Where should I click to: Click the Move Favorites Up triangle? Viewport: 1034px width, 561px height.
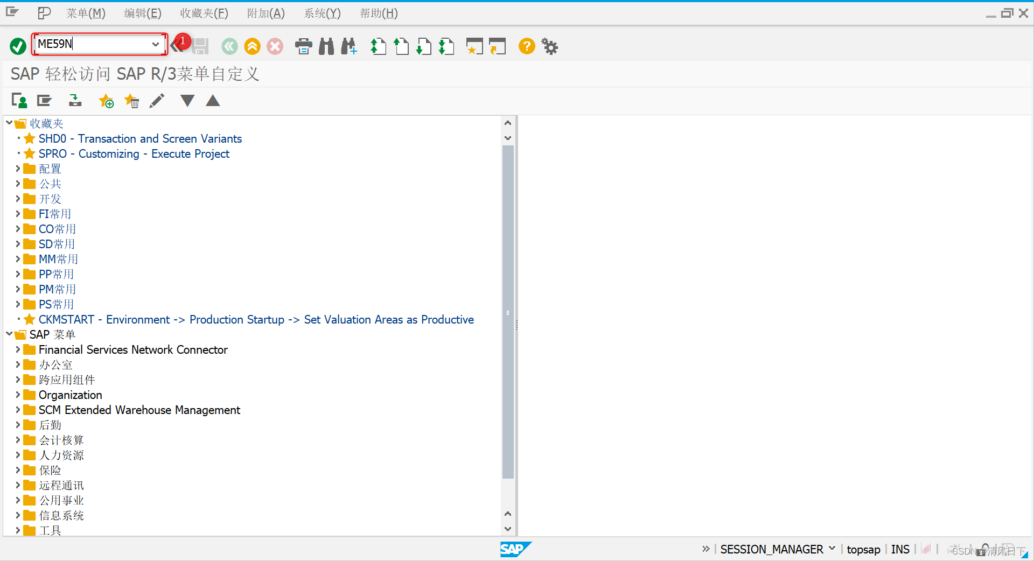click(x=213, y=101)
